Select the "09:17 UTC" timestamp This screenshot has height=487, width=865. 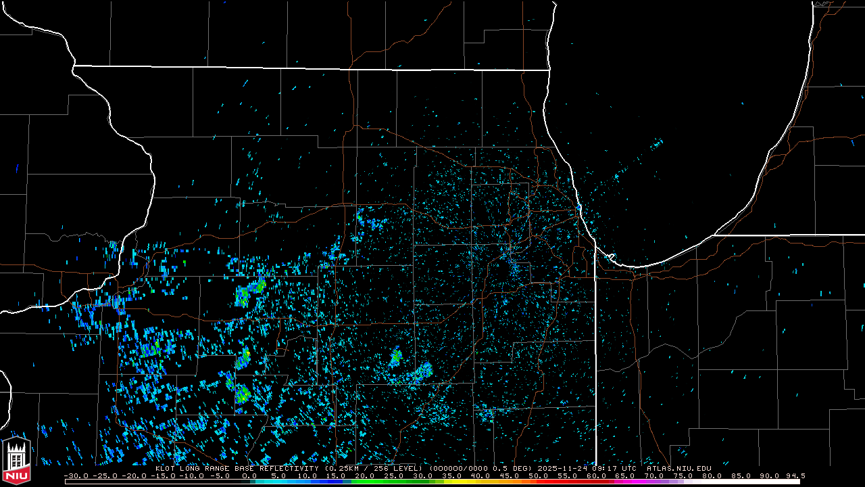point(614,468)
